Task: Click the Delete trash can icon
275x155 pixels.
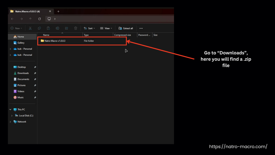Action: tap(76, 28)
